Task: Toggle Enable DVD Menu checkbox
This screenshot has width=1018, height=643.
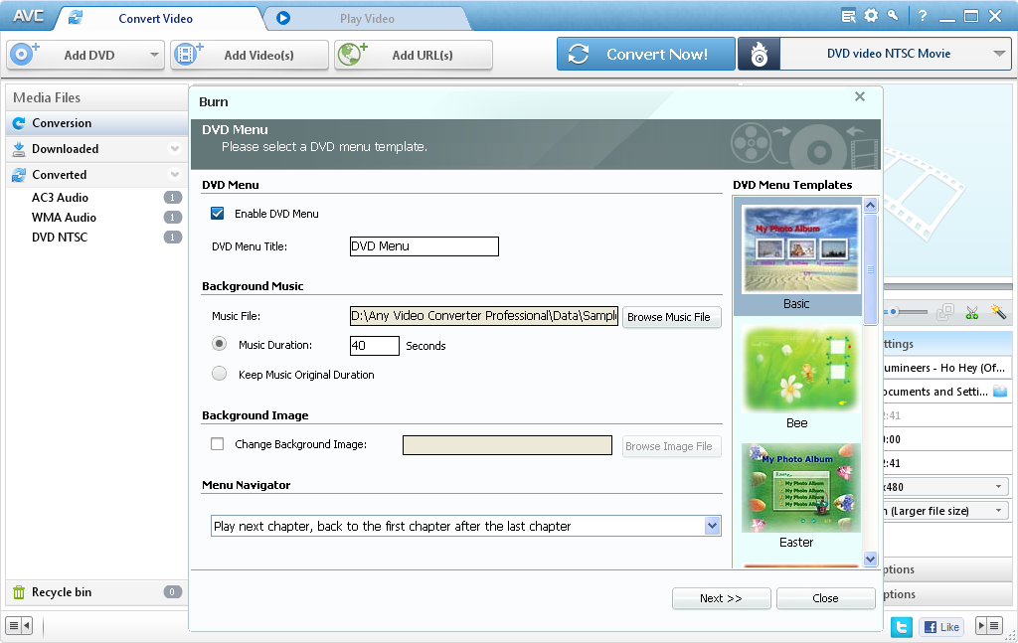Action: click(x=218, y=214)
